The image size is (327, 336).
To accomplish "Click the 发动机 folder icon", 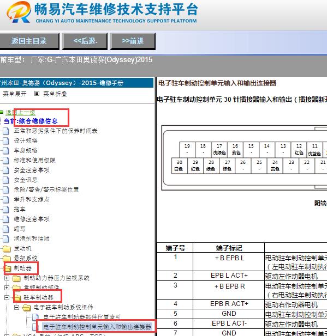I will (x=7, y=249).
